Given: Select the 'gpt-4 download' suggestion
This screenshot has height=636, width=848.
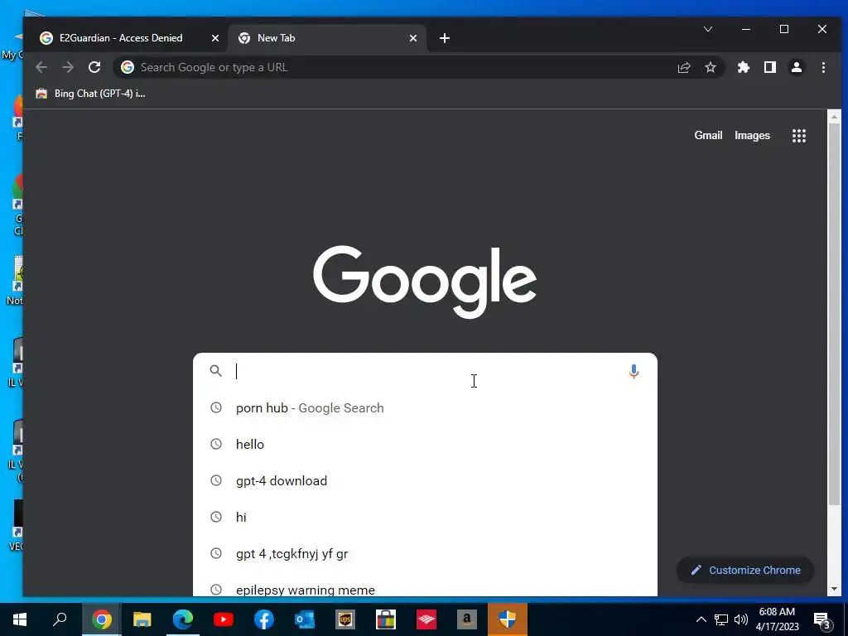Looking at the screenshot, I should [425, 481].
